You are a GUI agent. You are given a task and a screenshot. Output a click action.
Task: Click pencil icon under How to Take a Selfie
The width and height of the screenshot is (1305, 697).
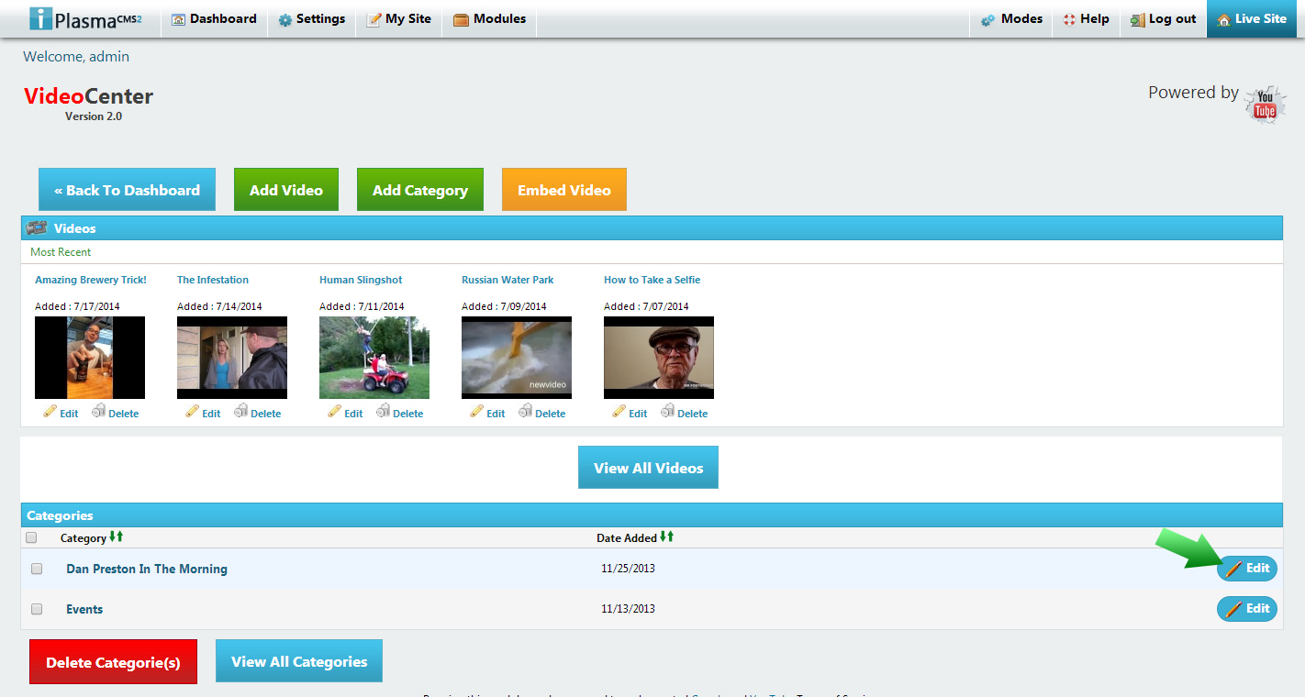point(619,412)
